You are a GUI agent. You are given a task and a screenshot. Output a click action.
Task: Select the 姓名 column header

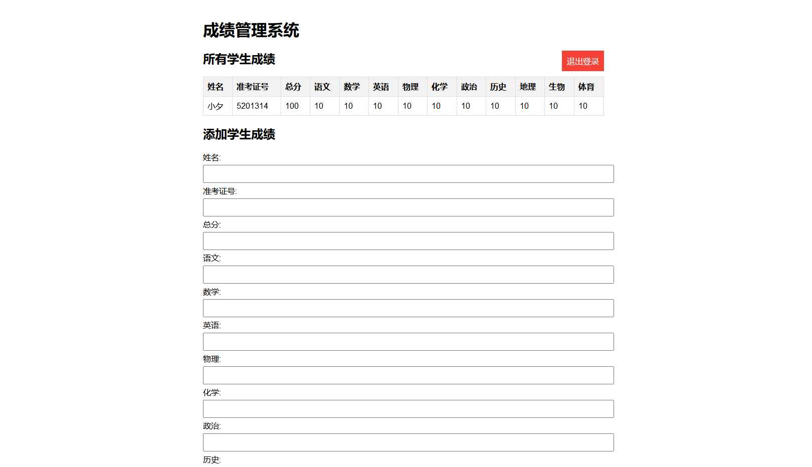click(216, 87)
